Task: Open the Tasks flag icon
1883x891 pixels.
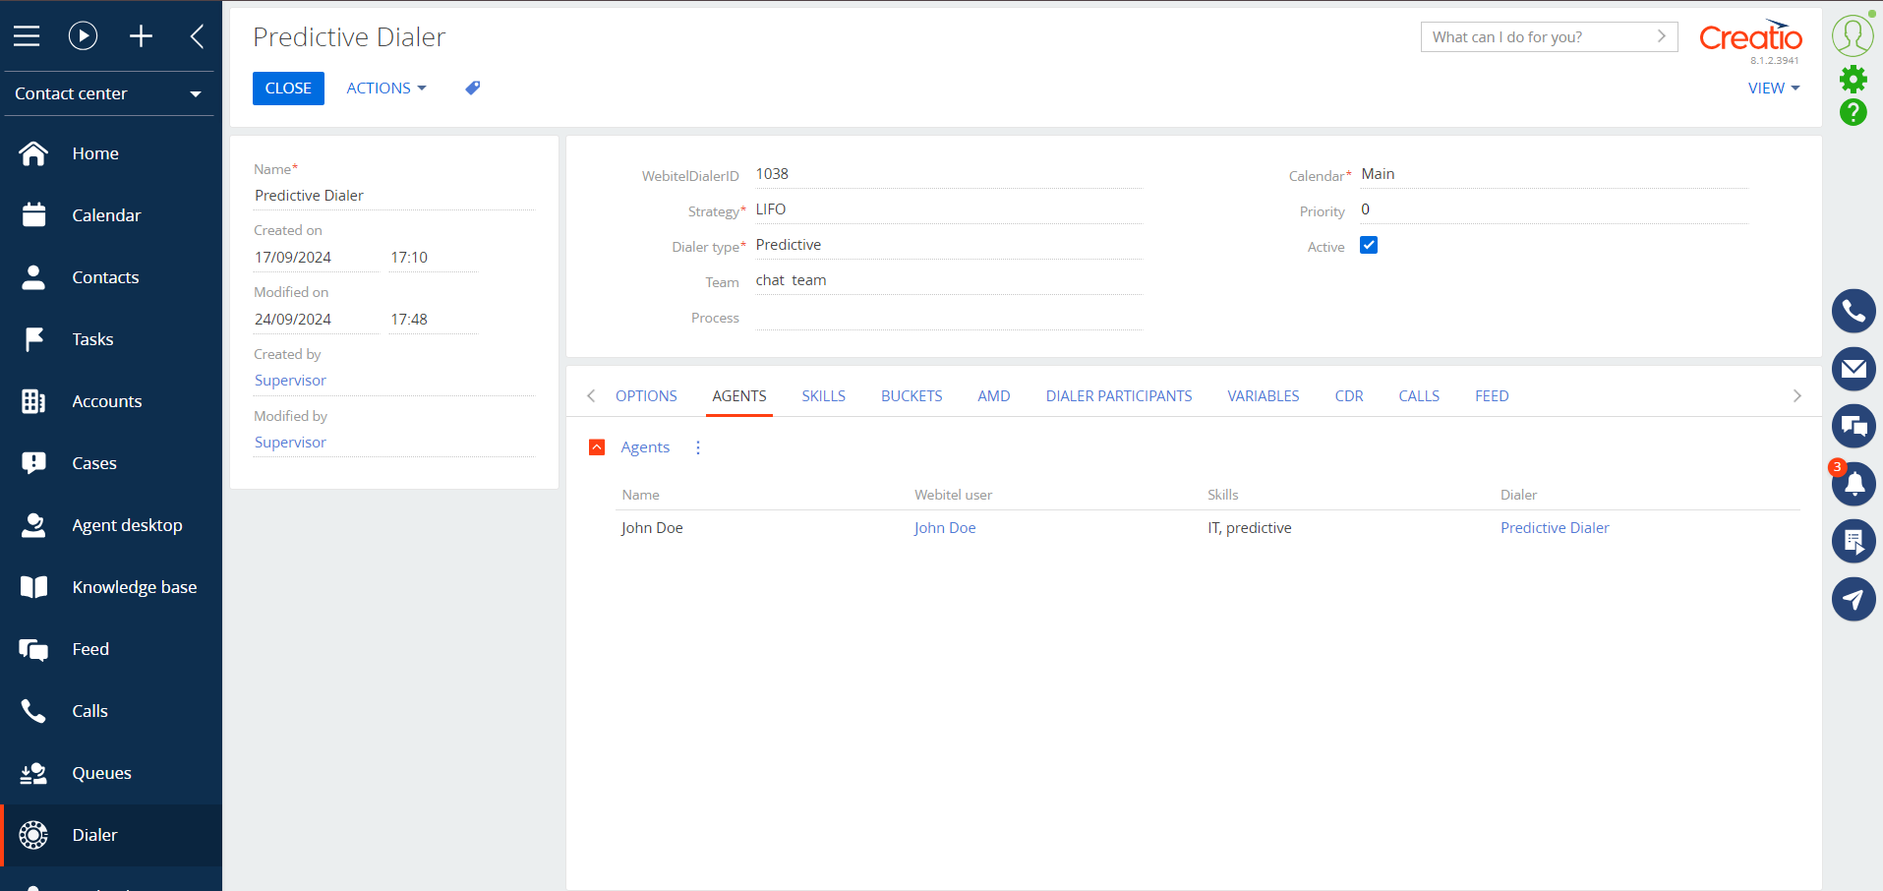Action: point(33,339)
